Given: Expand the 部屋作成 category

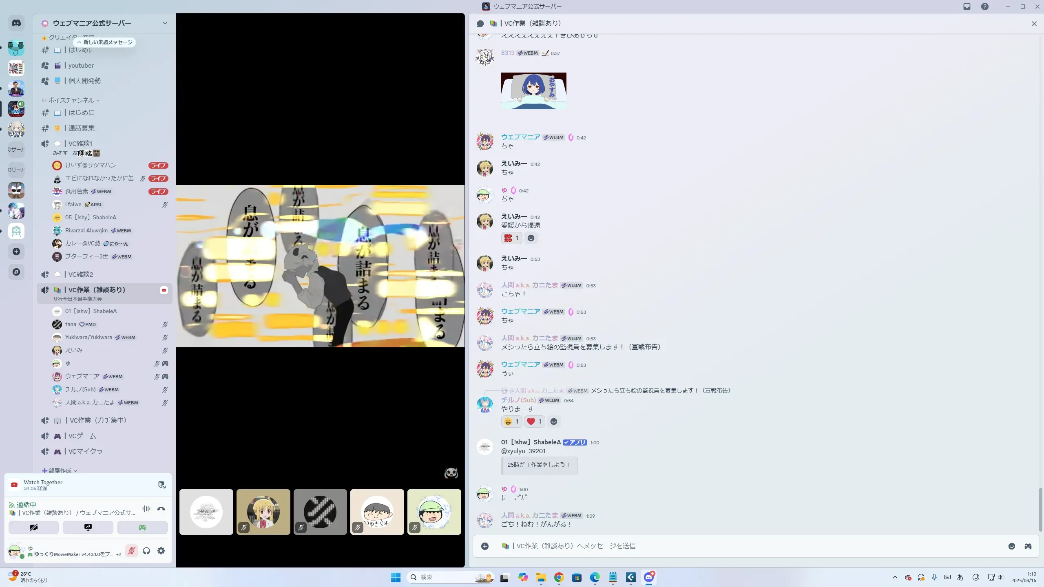Looking at the screenshot, I should (x=60, y=470).
